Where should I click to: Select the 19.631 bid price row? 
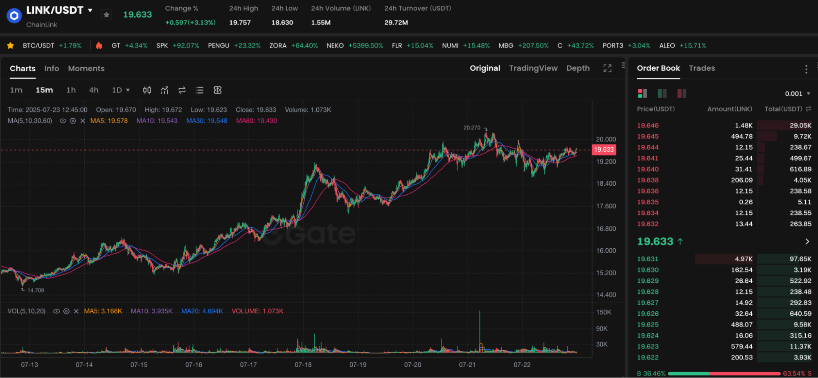coord(724,259)
